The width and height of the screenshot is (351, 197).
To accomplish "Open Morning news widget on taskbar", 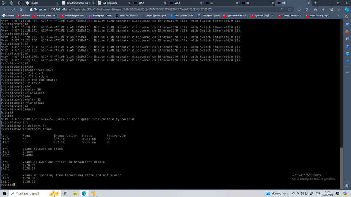I will click(277, 193).
